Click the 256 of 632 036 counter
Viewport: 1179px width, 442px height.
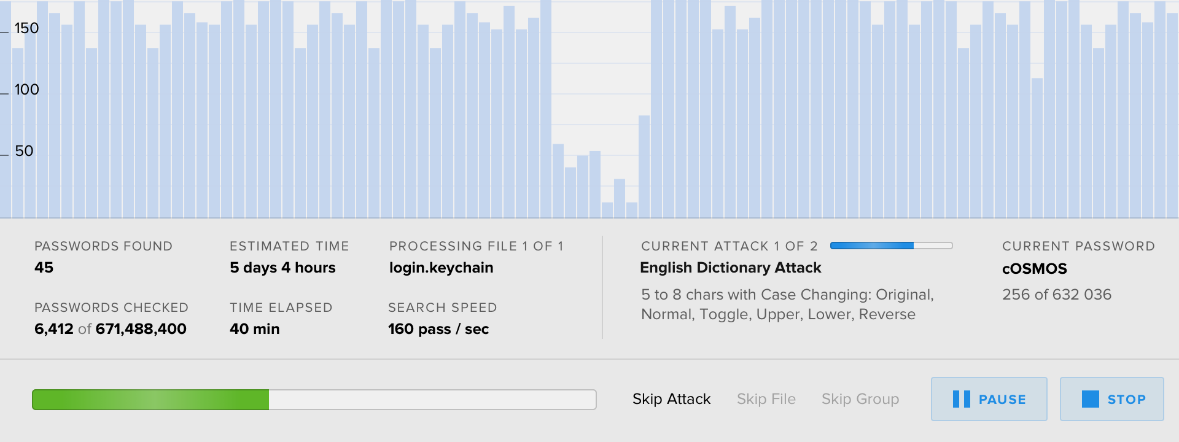pyautogui.click(x=1056, y=295)
